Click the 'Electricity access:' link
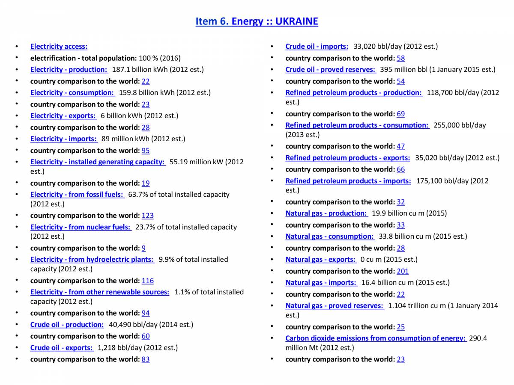The width and height of the screenshot is (514, 385). coord(59,46)
